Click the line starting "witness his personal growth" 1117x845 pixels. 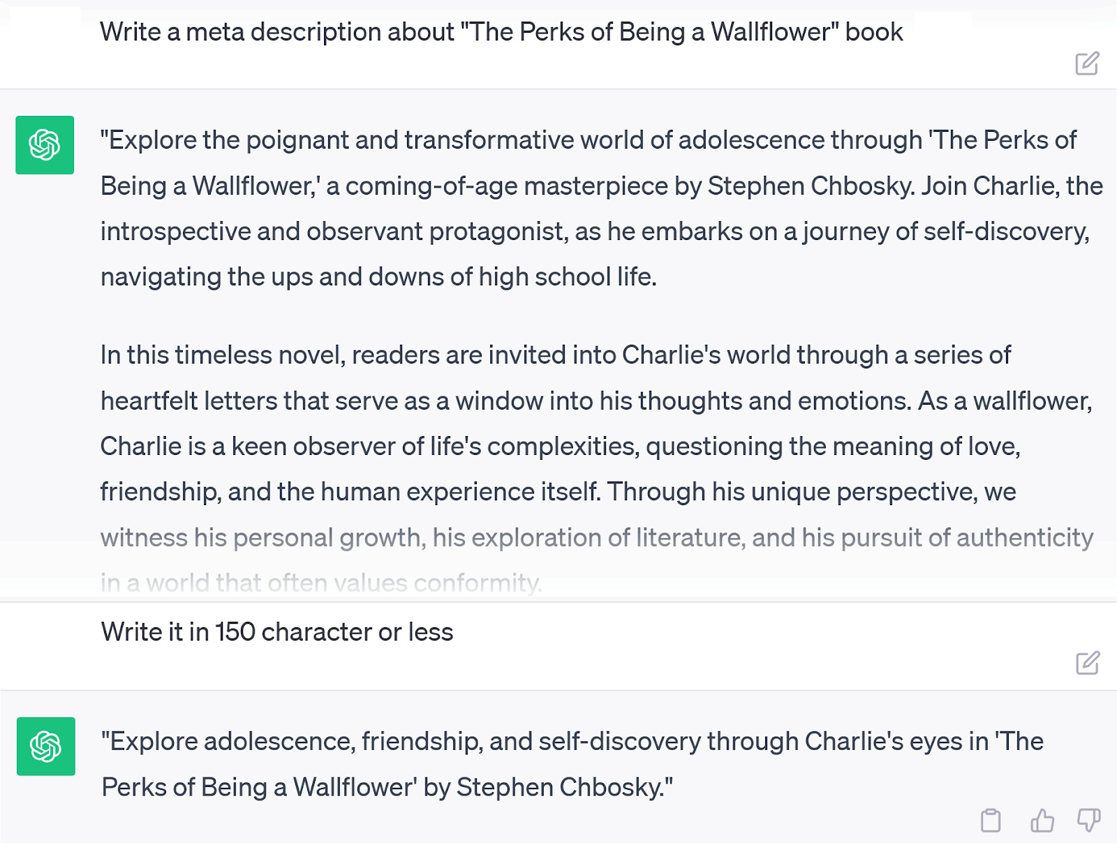point(596,537)
